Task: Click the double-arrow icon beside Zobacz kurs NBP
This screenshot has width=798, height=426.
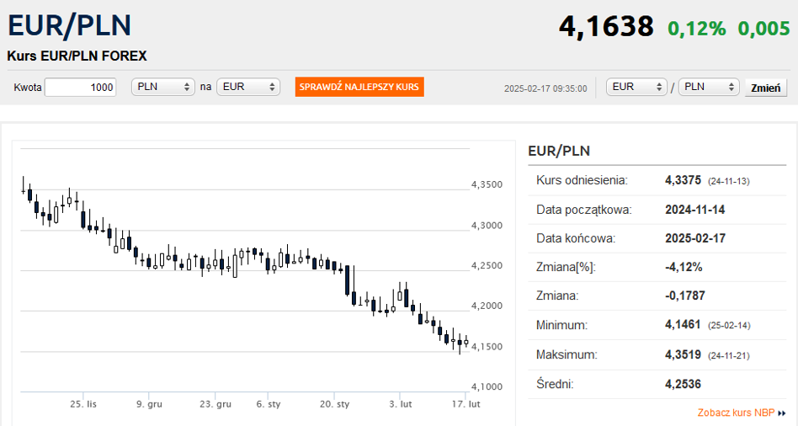Action: [782, 413]
